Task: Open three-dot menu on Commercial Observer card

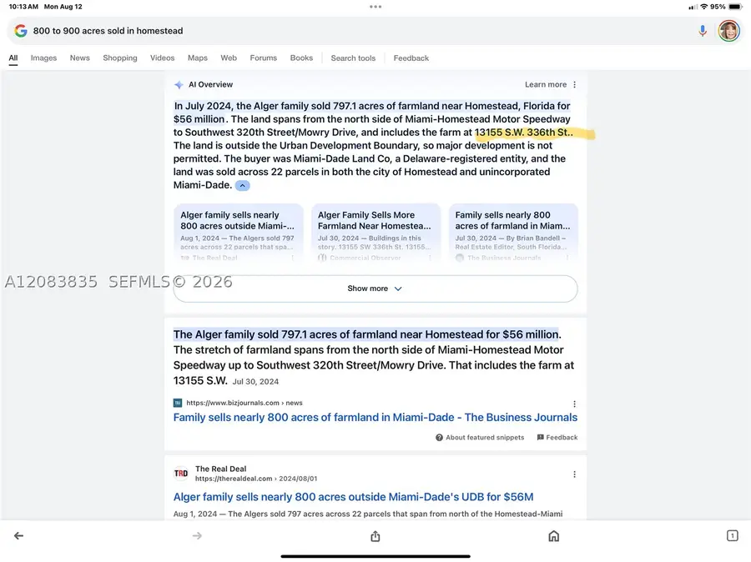Action: coord(430,258)
